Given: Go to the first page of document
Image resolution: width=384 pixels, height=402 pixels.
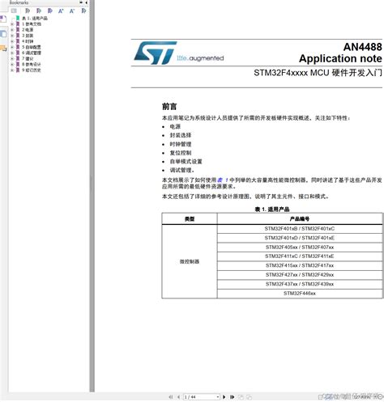Looking at the screenshot, I should click(x=171, y=397).
